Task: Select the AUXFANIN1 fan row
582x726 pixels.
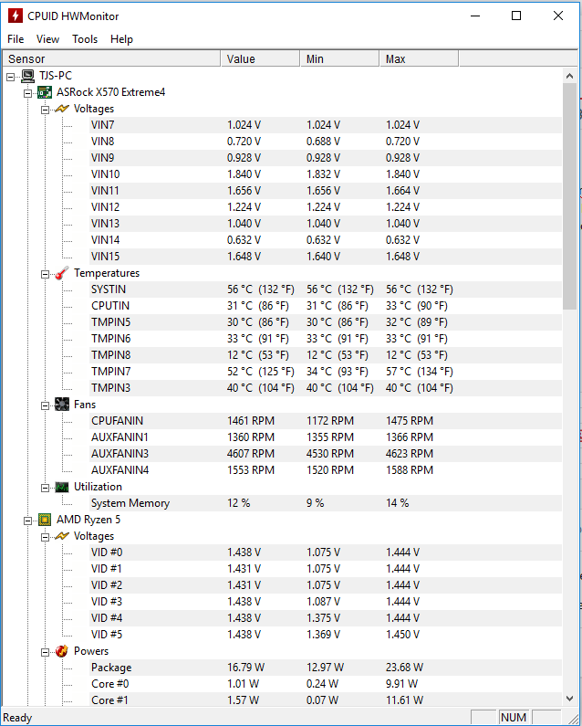Action: [326, 437]
